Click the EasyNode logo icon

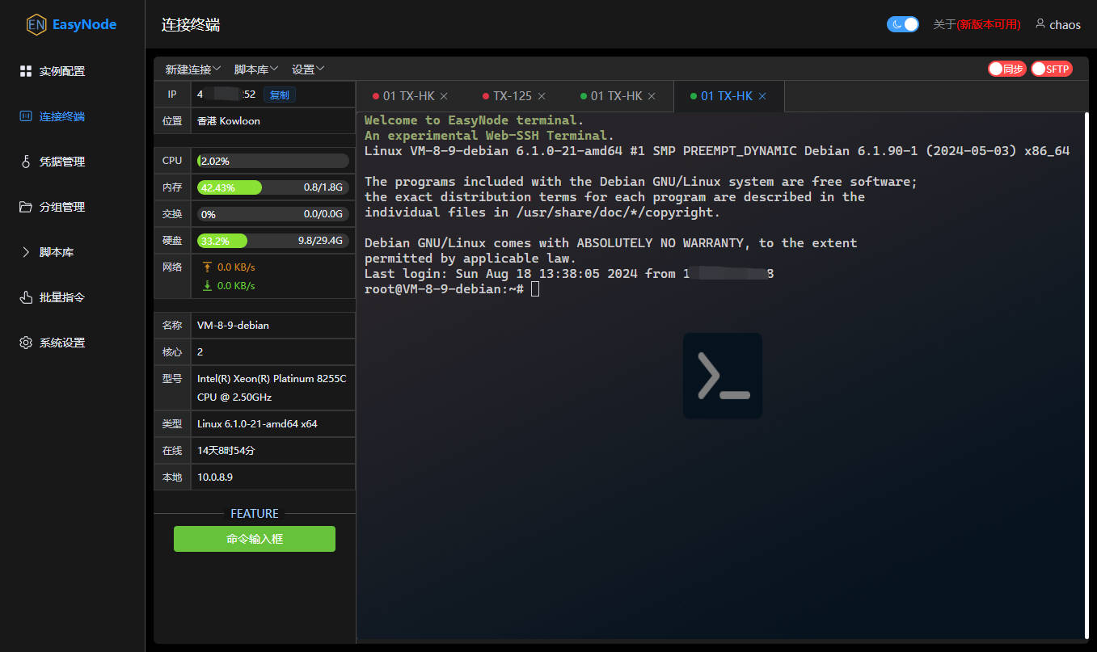click(36, 24)
